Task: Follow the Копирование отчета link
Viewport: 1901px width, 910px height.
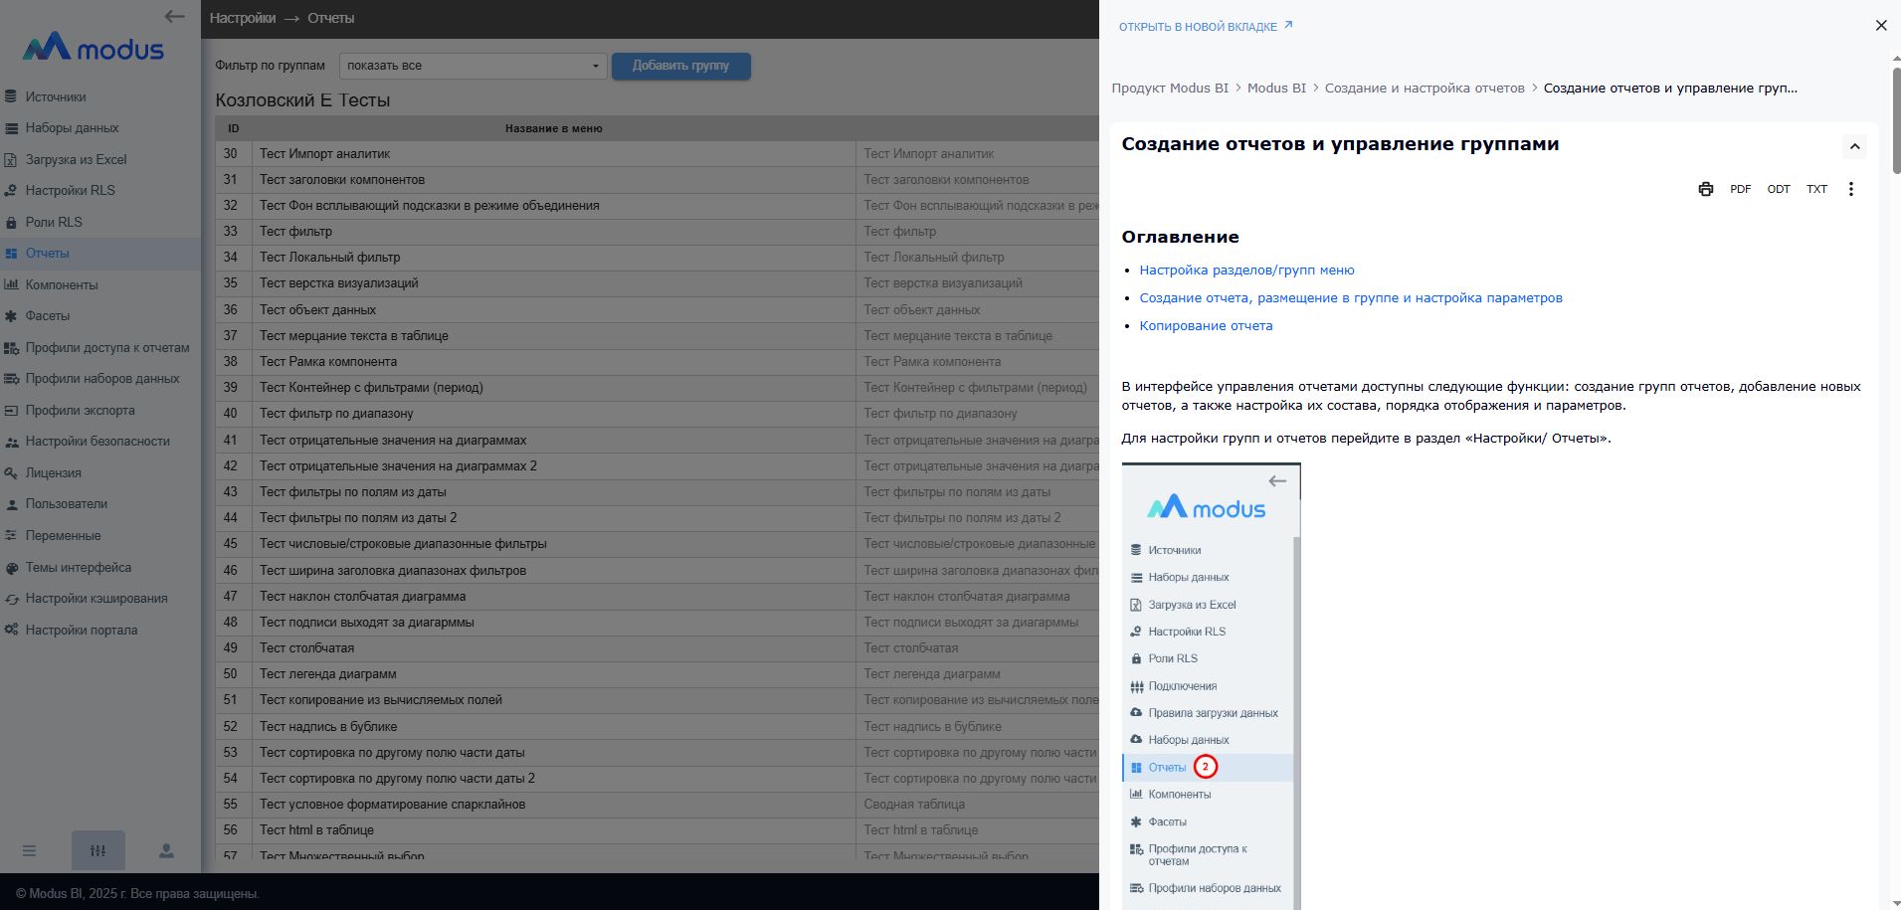Action: click(1206, 325)
